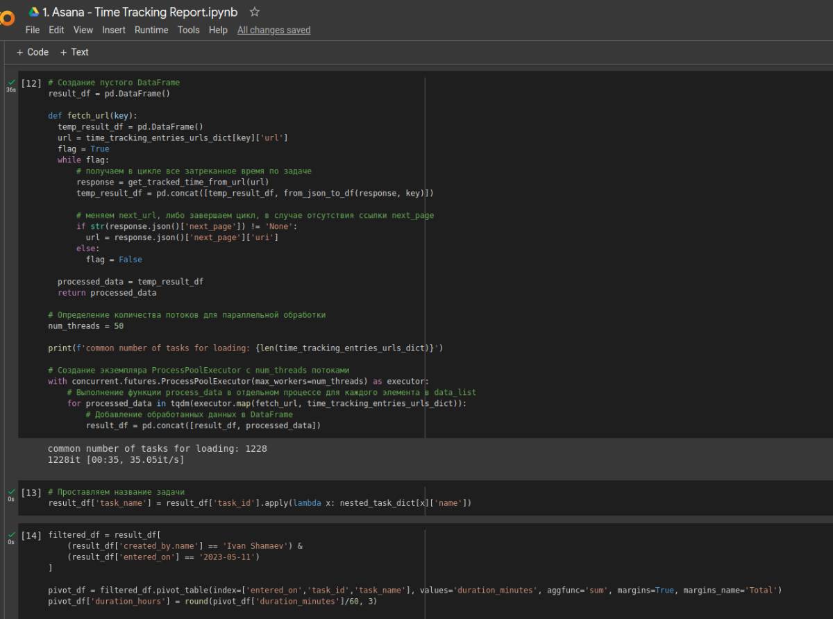The width and height of the screenshot is (833, 619).
Task: Open the File menu
Action: [x=32, y=30]
